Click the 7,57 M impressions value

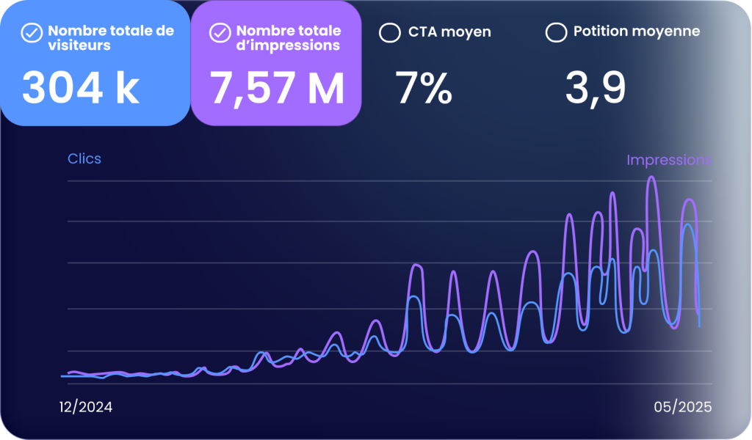[277, 89]
